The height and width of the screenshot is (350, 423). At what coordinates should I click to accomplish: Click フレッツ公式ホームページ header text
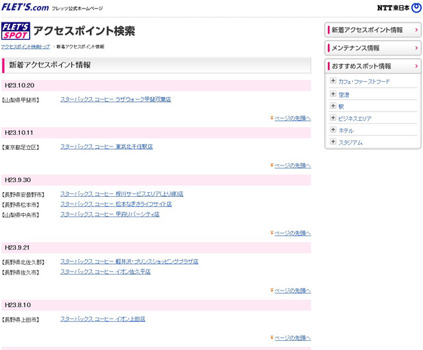[x=77, y=9]
